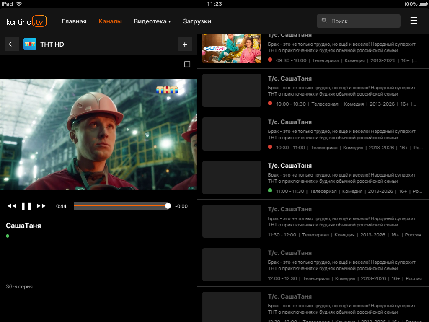The height and width of the screenshot is (322, 429).
Task: Go back with the left arrow button
Action: pos(12,44)
